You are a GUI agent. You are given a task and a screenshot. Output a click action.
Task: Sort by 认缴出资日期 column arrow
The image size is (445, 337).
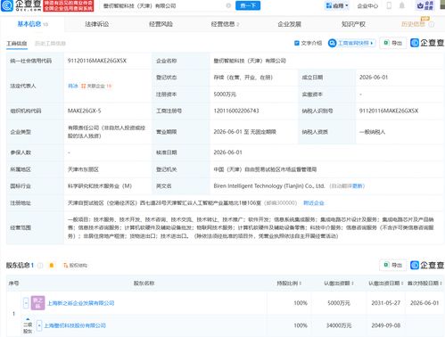(x=402, y=284)
